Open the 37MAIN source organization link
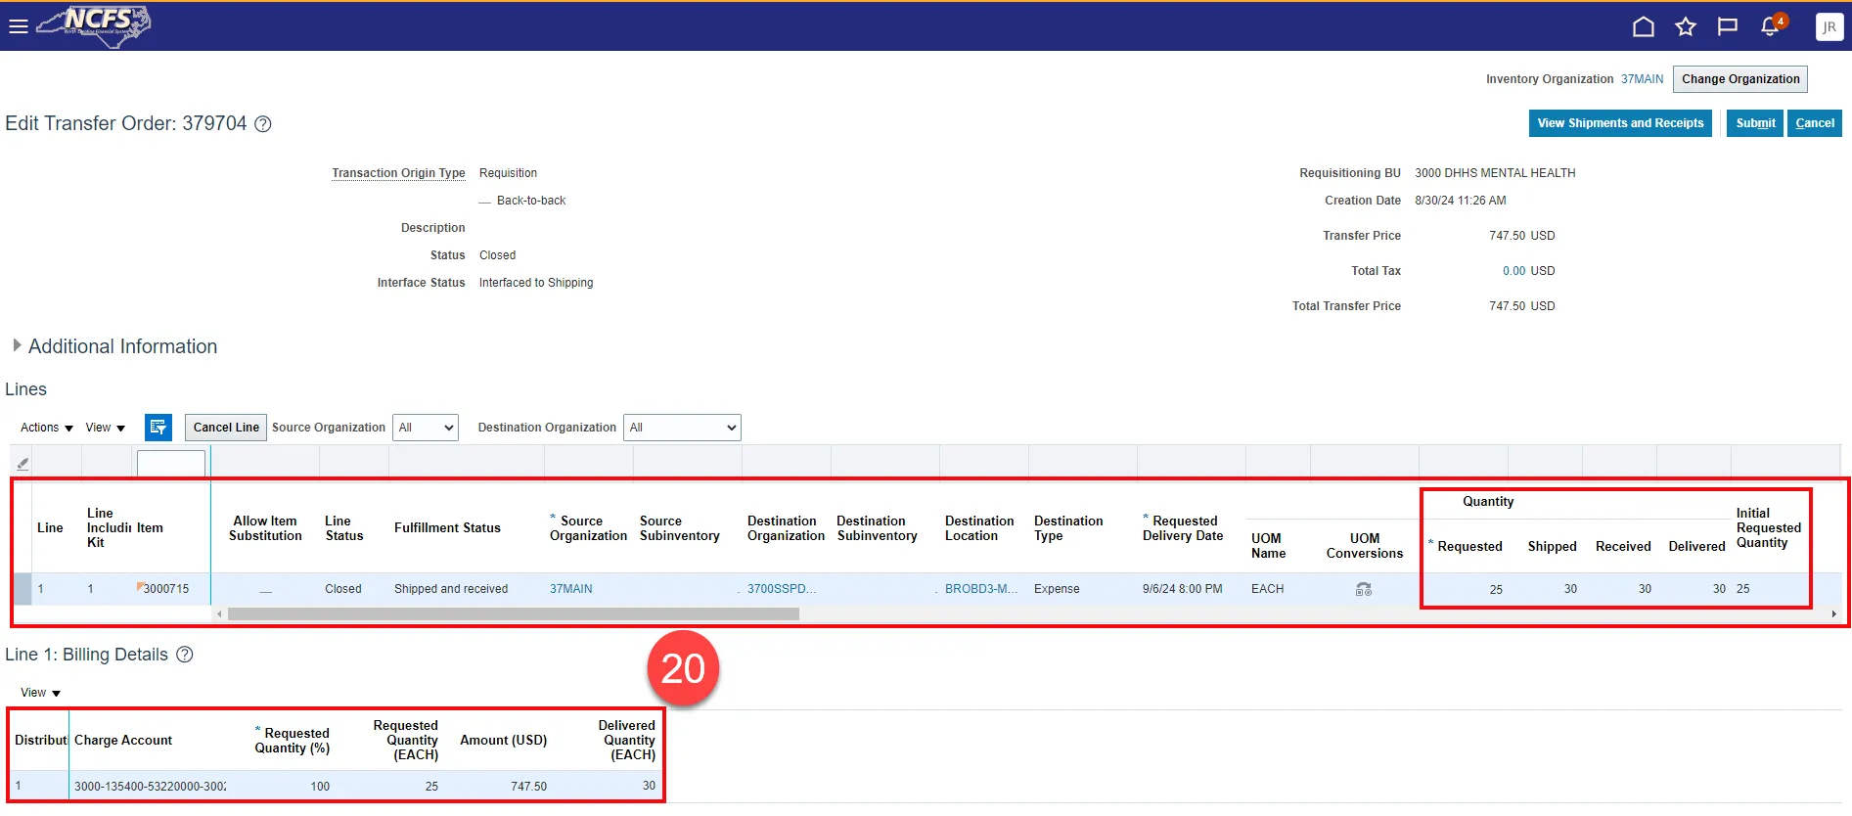 point(570,589)
